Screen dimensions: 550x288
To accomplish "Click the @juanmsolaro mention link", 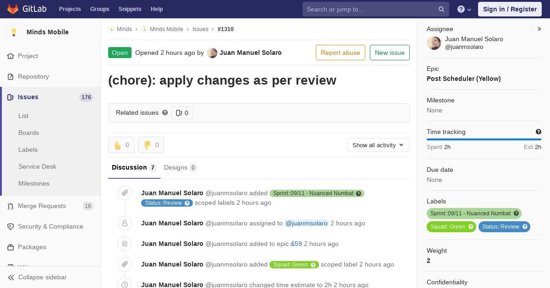I will click(x=307, y=223).
